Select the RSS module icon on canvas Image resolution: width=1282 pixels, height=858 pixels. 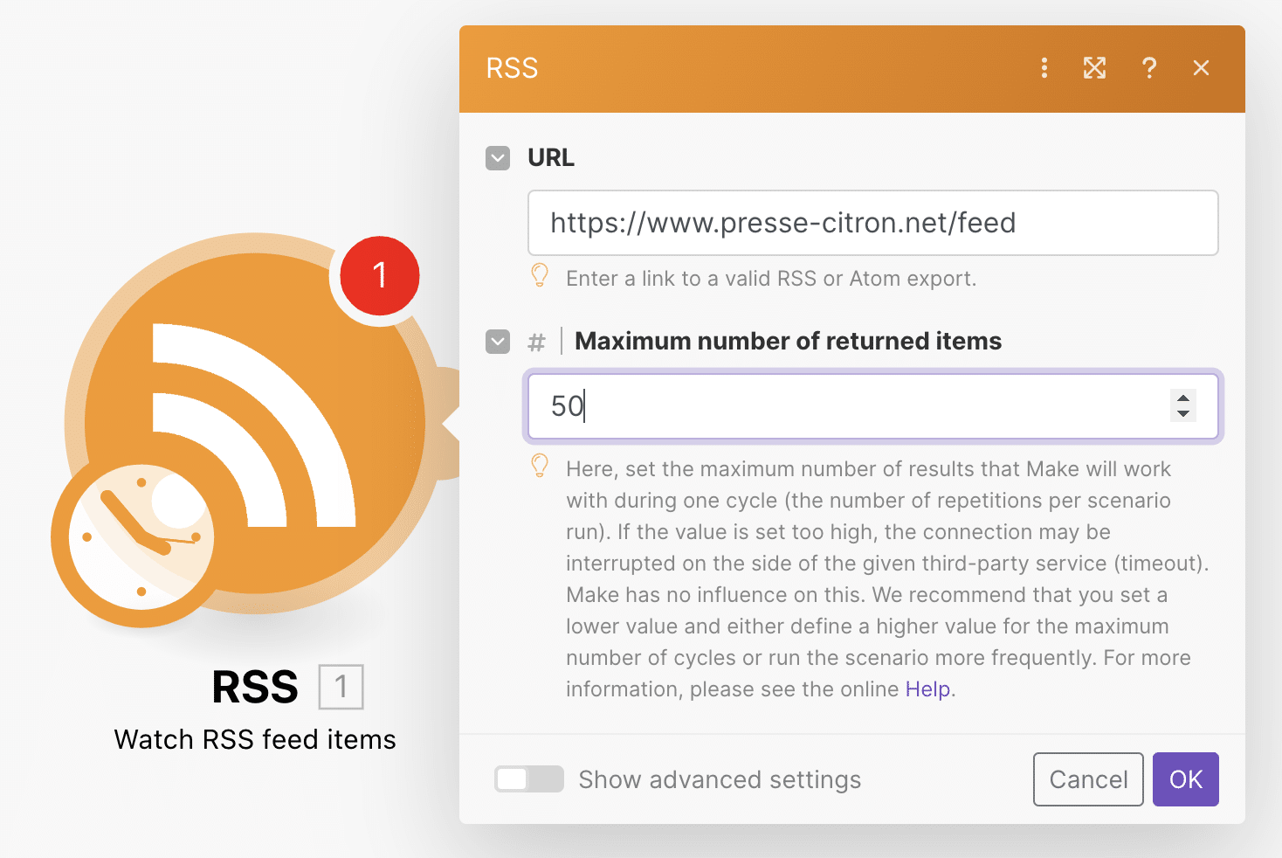coord(255,424)
